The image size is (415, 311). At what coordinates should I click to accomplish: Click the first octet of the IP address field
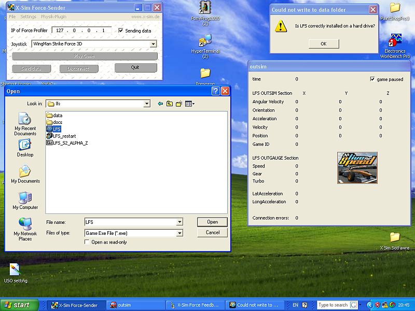(60, 31)
